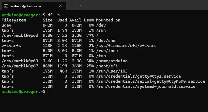208x112 pixels.
Task: Click the /run/user/103 mount point
Action: pyautogui.click(x=112, y=71)
